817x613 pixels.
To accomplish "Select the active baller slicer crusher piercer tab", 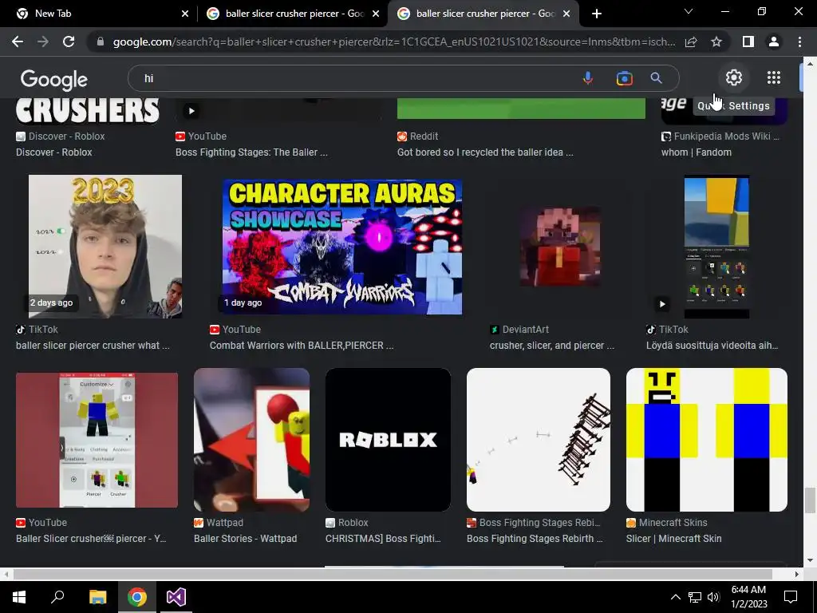I will (483, 14).
